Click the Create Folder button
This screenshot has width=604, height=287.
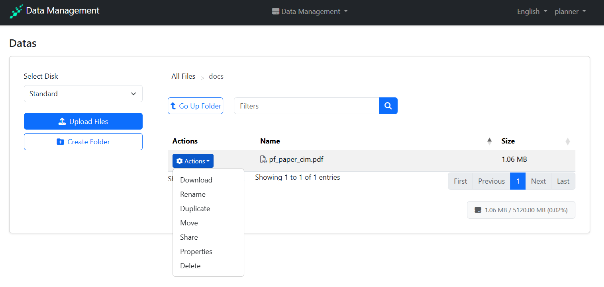(x=83, y=142)
